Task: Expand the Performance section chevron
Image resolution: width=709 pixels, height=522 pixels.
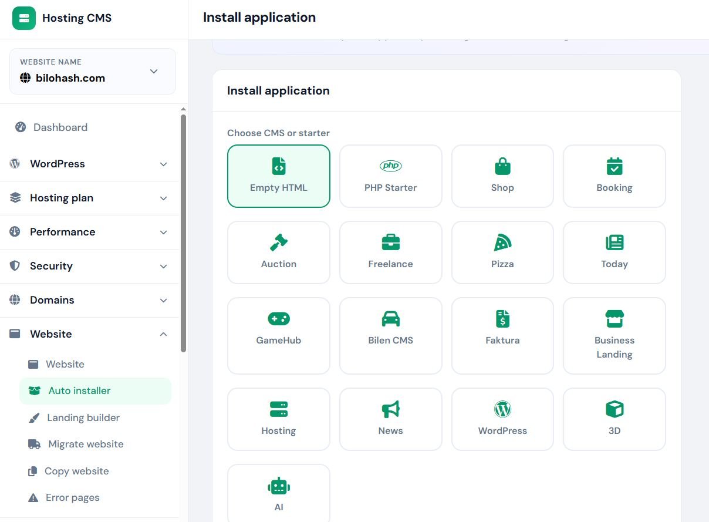Action: [164, 232]
